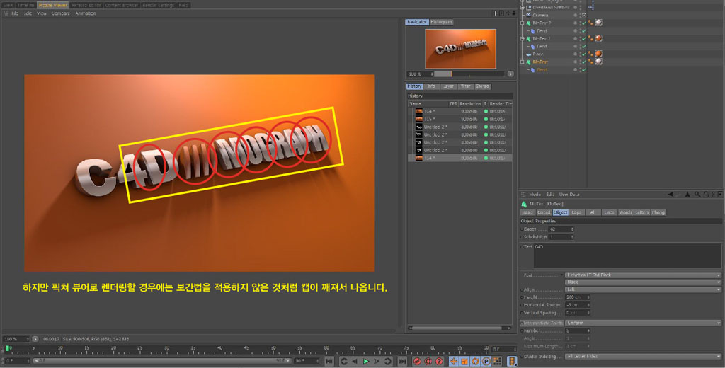The image size is (725, 368).
Task: Toggle the Point Level Animation dotted icon
Action: (498, 361)
